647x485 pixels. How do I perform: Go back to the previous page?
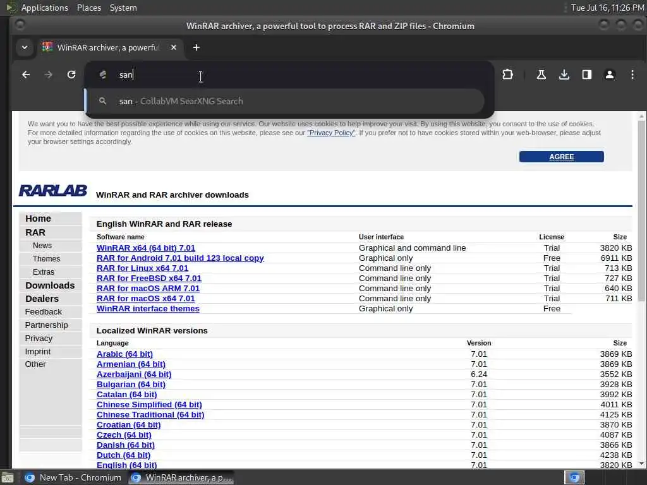[x=26, y=75]
